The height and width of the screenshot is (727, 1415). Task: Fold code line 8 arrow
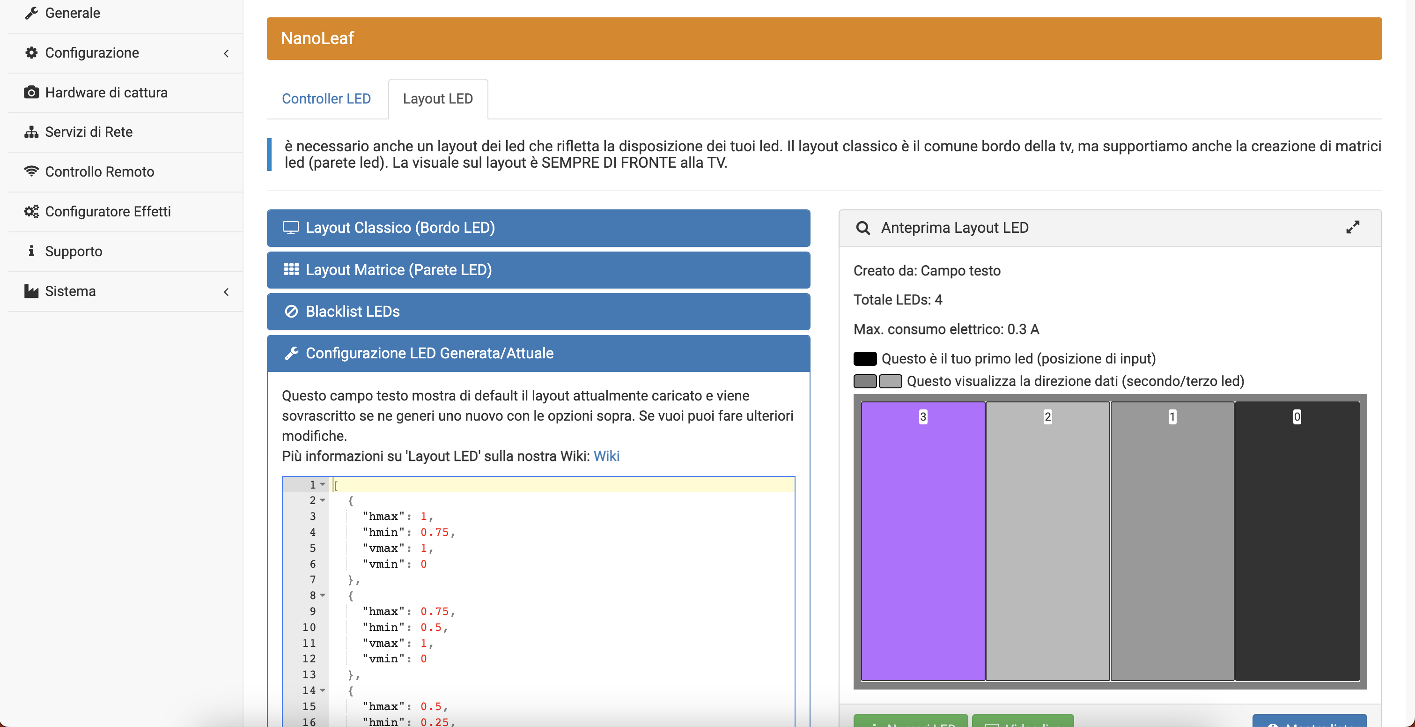[323, 596]
